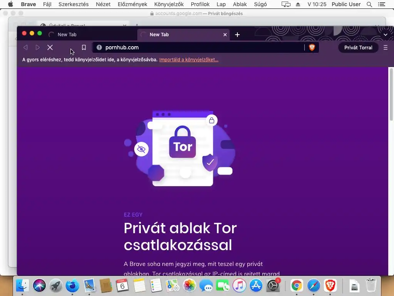394x296 pixels.
Task: Open Maps in the Dock
Action: [173, 286]
